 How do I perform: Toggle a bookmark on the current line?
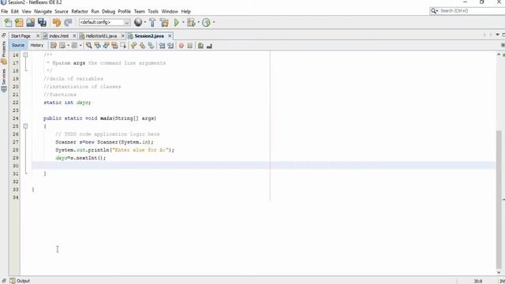tap(151, 46)
